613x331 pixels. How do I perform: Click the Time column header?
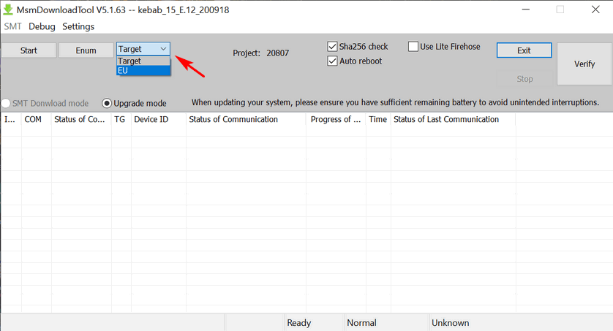(378, 119)
